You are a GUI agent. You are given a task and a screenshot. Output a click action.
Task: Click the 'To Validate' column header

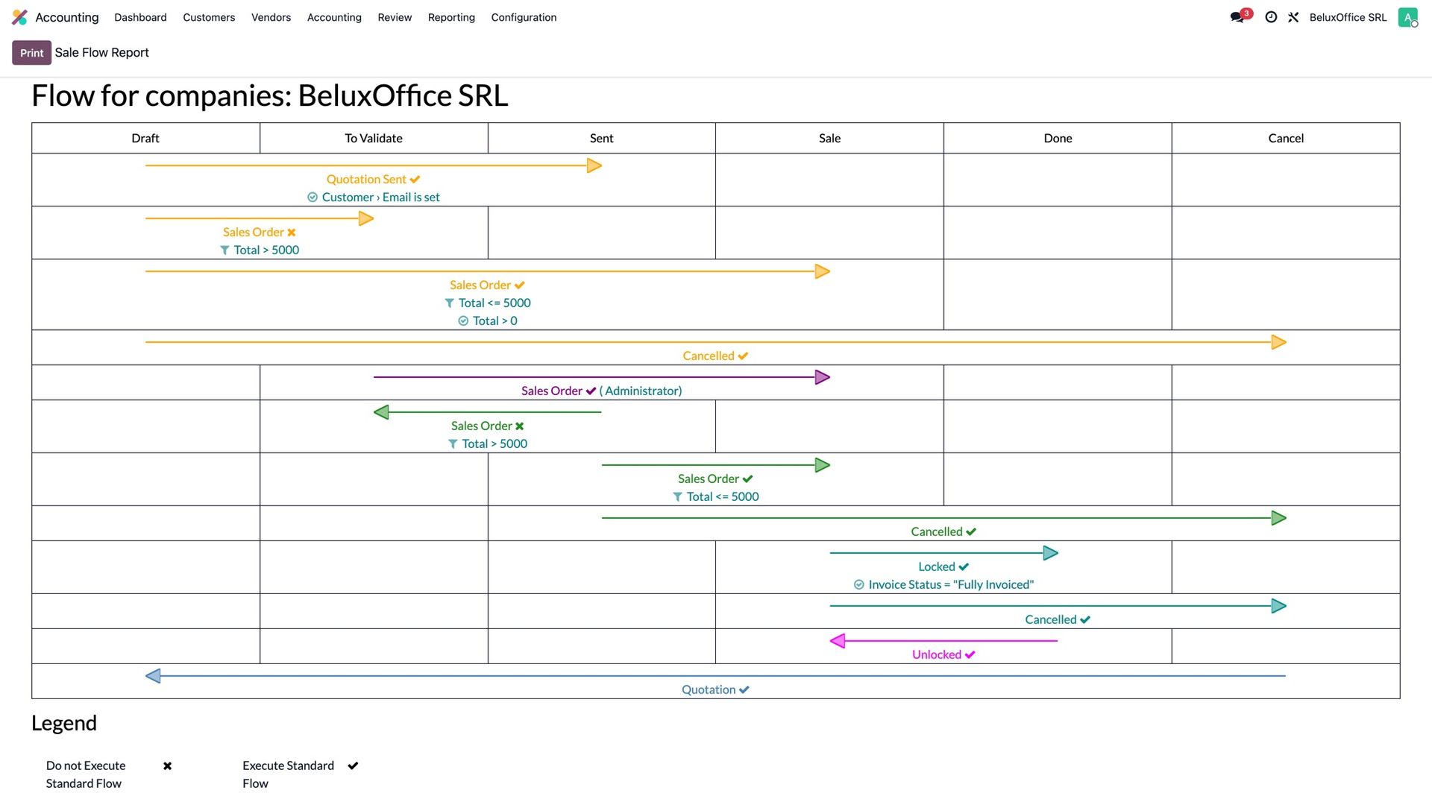[374, 139]
